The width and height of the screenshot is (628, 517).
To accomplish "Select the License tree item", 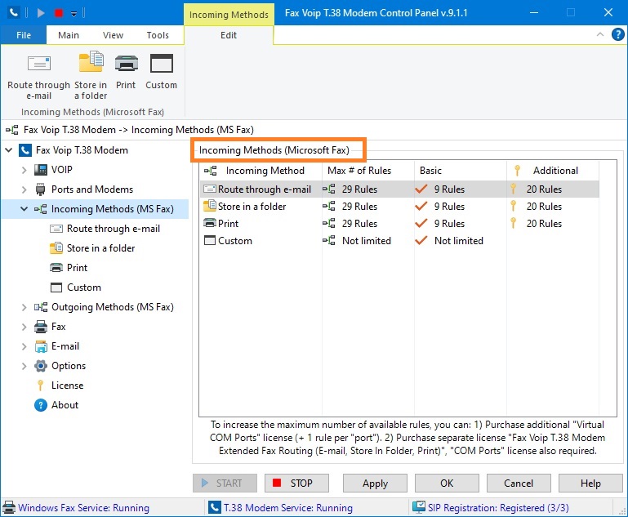I will coord(67,386).
